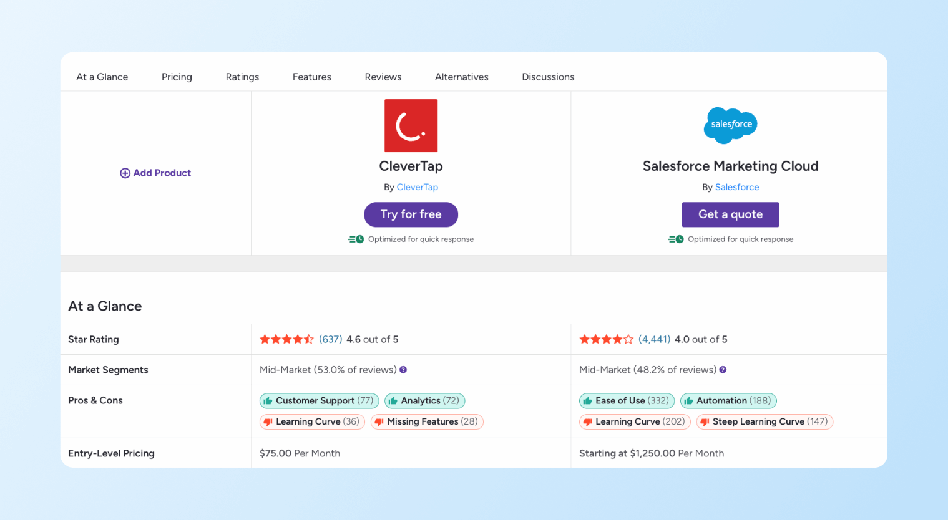Screen dimensions: 948x520
Task: Open the CleverTap vendor link
Action: 417,187
